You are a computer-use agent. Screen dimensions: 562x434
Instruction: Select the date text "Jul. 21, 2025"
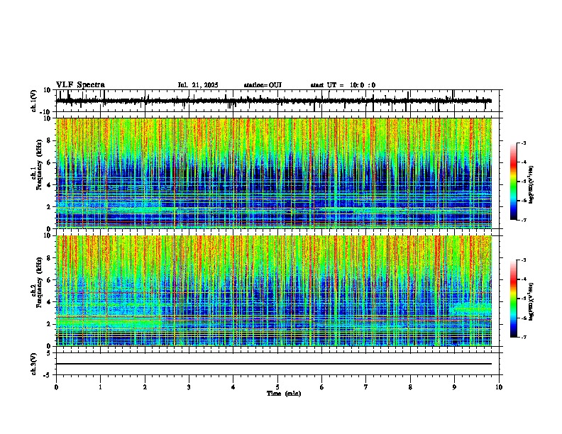click(198, 85)
